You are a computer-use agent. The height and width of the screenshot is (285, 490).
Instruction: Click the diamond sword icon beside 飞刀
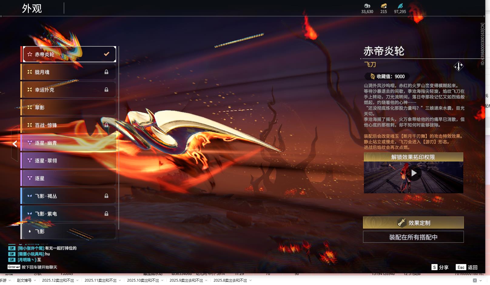pyautogui.click(x=458, y=66)
